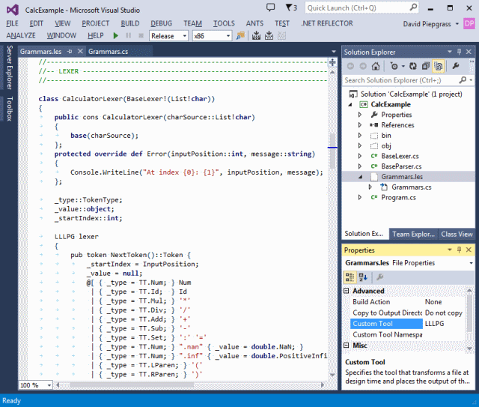
Task: Open Grammars.les File Properties object dropdown
Action: (x=471, y=263)
